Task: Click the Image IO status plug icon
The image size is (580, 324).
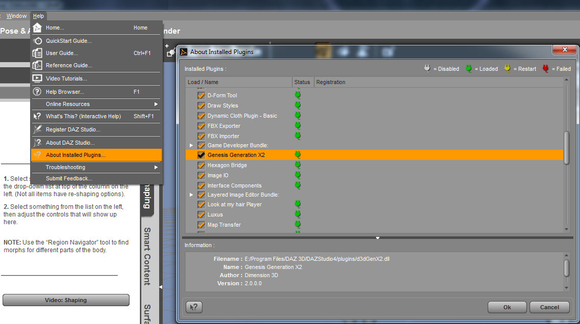Action: (x=297, y=175)
